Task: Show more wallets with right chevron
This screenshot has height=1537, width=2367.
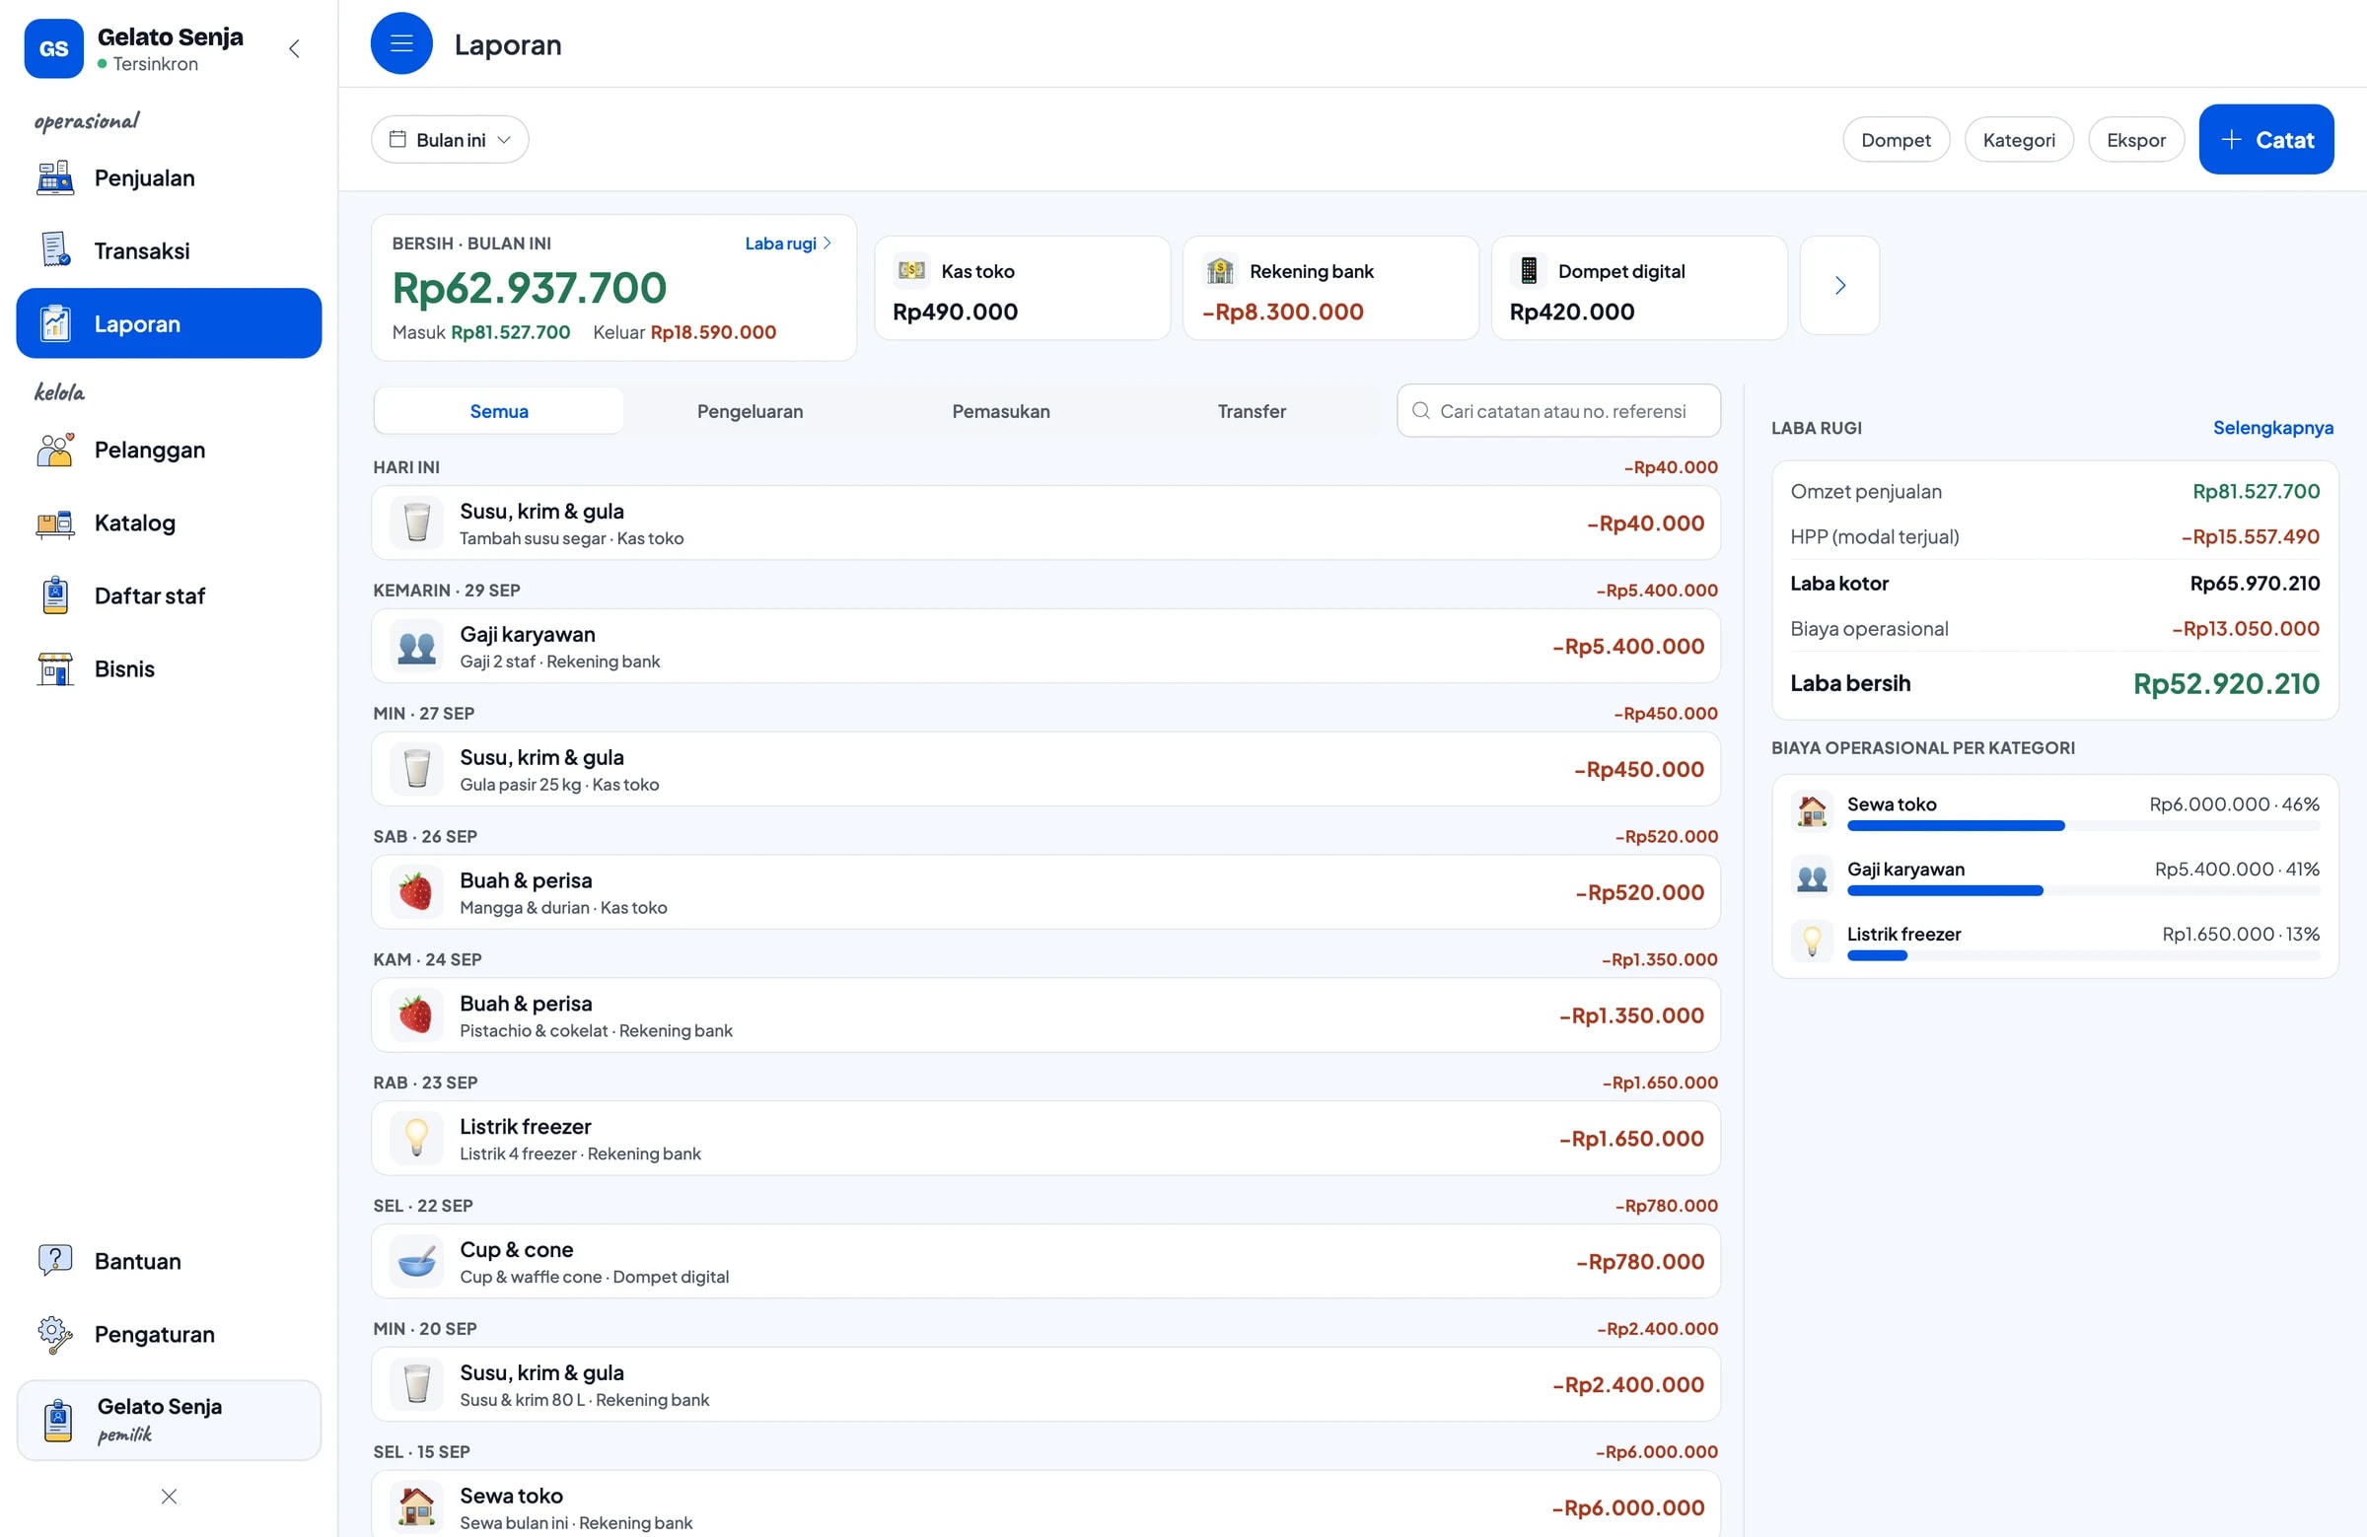Action: point(1839,286)
